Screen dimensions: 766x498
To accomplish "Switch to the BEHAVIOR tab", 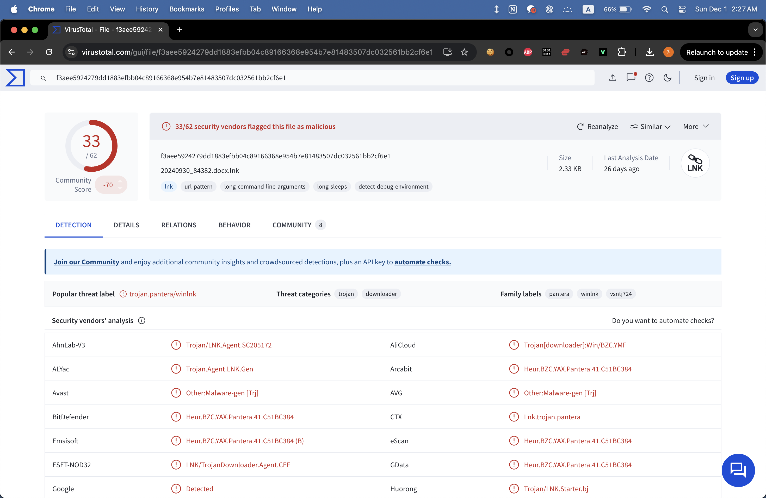I will pos(234,225).
